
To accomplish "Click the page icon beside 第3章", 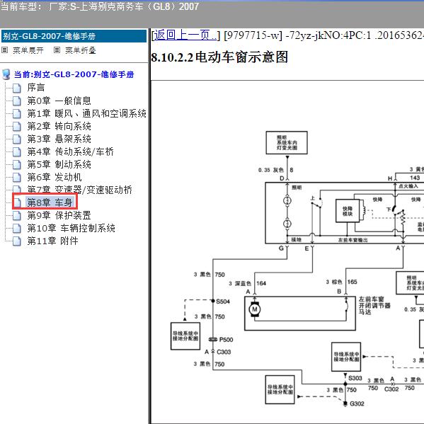I will point(17,139).
